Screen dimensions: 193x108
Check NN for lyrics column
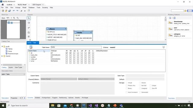70,61
